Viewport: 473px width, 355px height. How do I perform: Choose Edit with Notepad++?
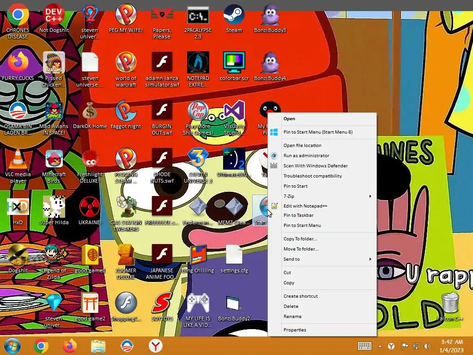point(322,206)
